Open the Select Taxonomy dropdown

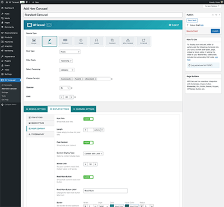click(67, 70)
